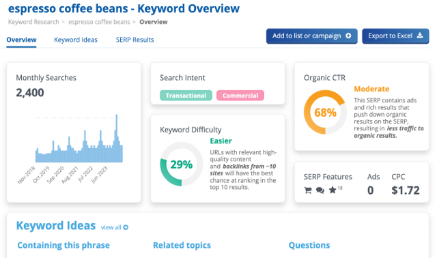Click the Related topics heading
437x258 pixels.
pos(182,246)
